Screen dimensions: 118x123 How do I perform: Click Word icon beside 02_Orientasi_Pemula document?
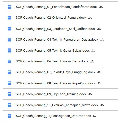(9, 18)
